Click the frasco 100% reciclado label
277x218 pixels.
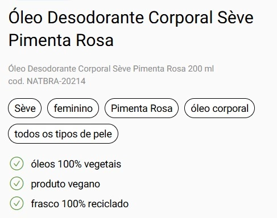coord(80,204)
